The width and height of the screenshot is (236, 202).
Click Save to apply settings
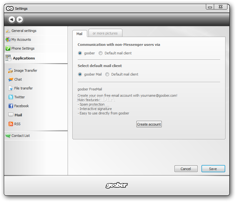pyautogui.click(x=213, y=169)
